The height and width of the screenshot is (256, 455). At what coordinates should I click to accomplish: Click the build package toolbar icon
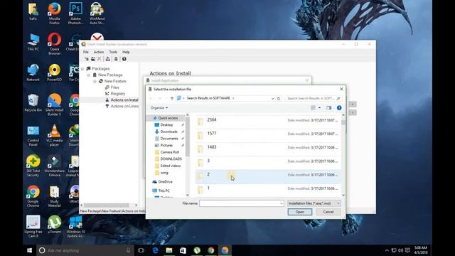point(107,59)
